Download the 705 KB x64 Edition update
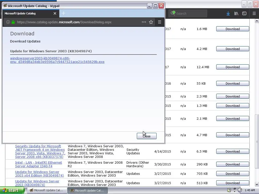The height and width of the screenshot is (194, 259). pos(233,174)
